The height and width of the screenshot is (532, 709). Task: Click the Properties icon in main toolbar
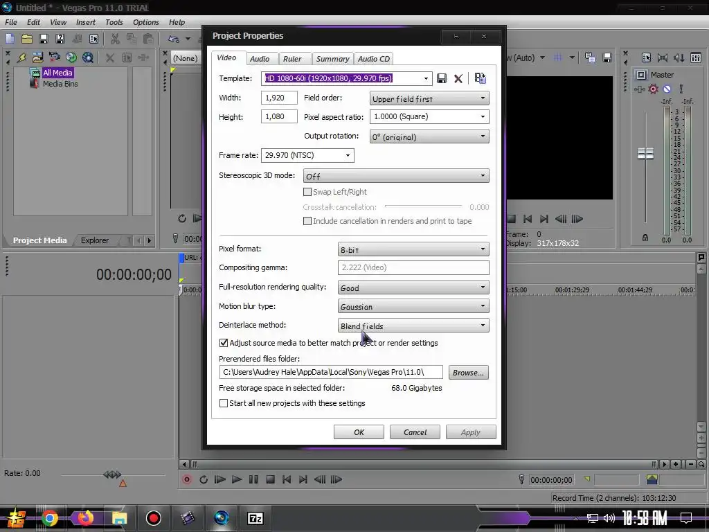93,39
